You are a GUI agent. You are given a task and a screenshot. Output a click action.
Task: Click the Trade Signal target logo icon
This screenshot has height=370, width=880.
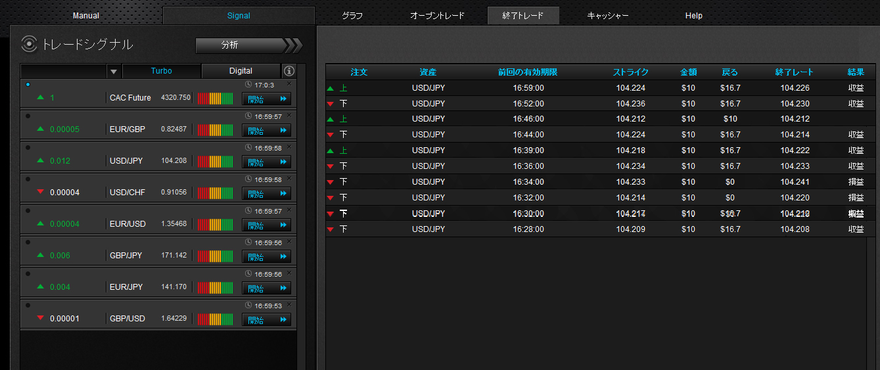pyautogui.click(x=29, y=44)
